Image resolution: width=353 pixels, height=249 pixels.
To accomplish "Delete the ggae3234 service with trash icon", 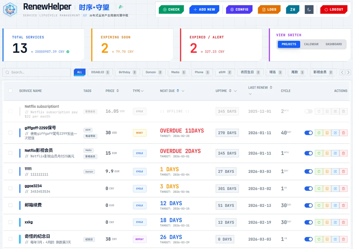I will coord(343,189).
